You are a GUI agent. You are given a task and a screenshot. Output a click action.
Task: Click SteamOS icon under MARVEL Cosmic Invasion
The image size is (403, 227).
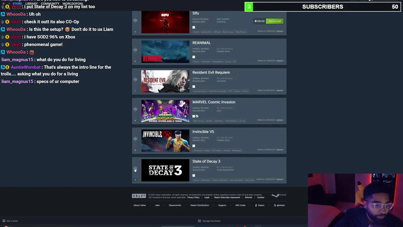197,116
